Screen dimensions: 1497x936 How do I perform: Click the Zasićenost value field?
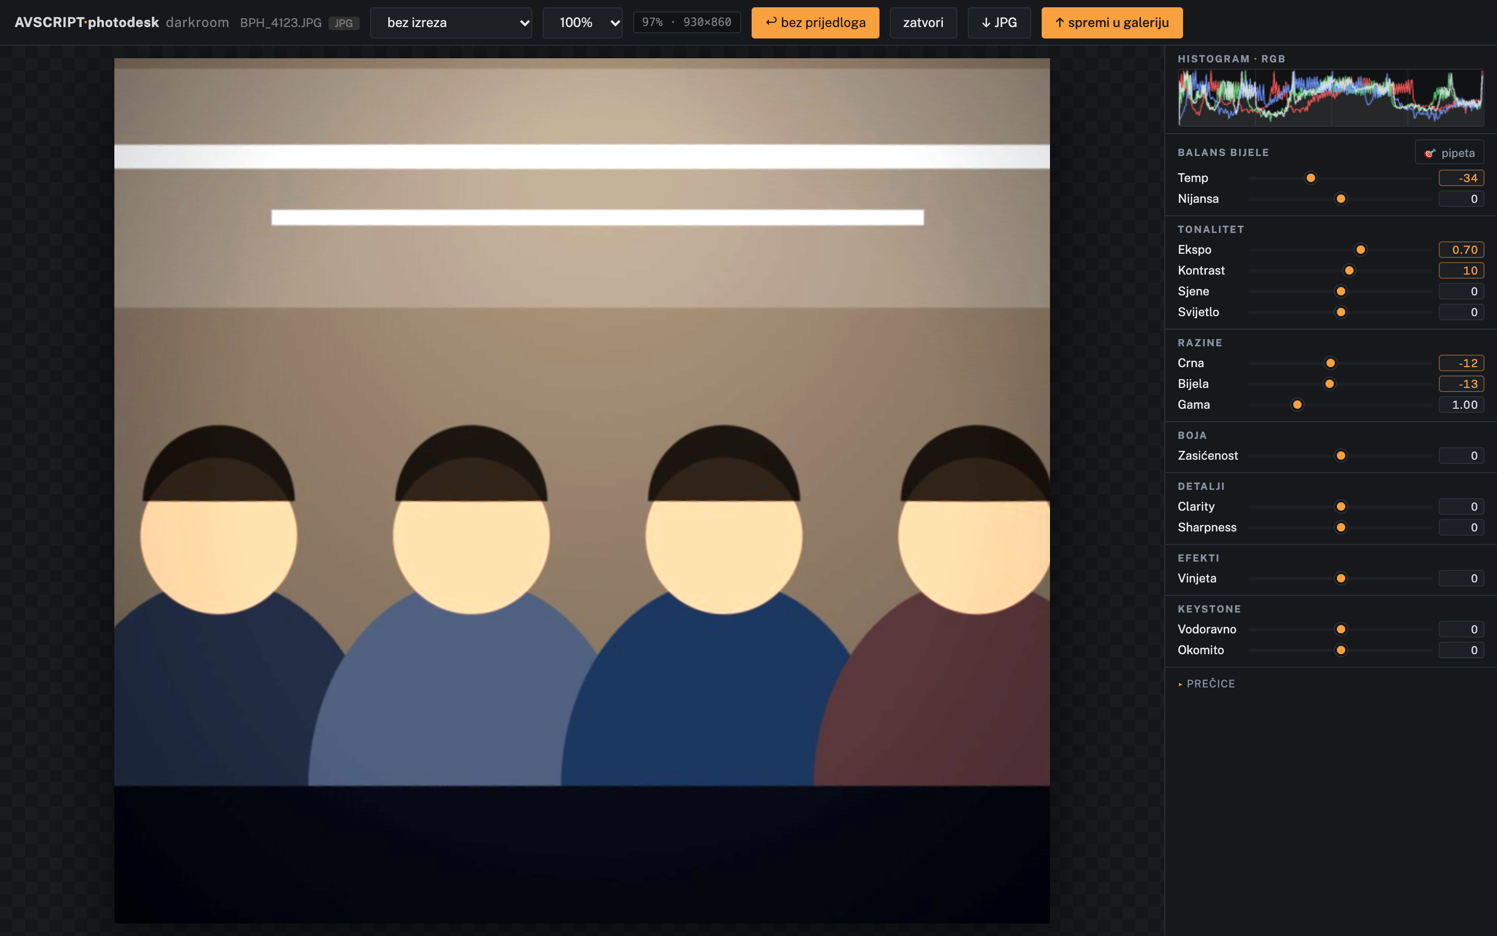coord(1461,456)
